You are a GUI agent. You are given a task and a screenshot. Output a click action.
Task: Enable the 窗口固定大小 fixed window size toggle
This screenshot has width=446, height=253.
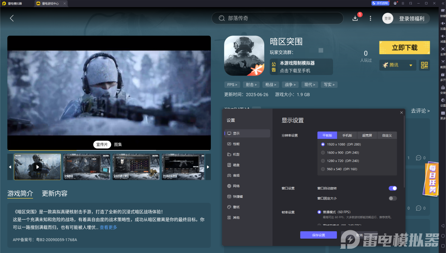392,198
